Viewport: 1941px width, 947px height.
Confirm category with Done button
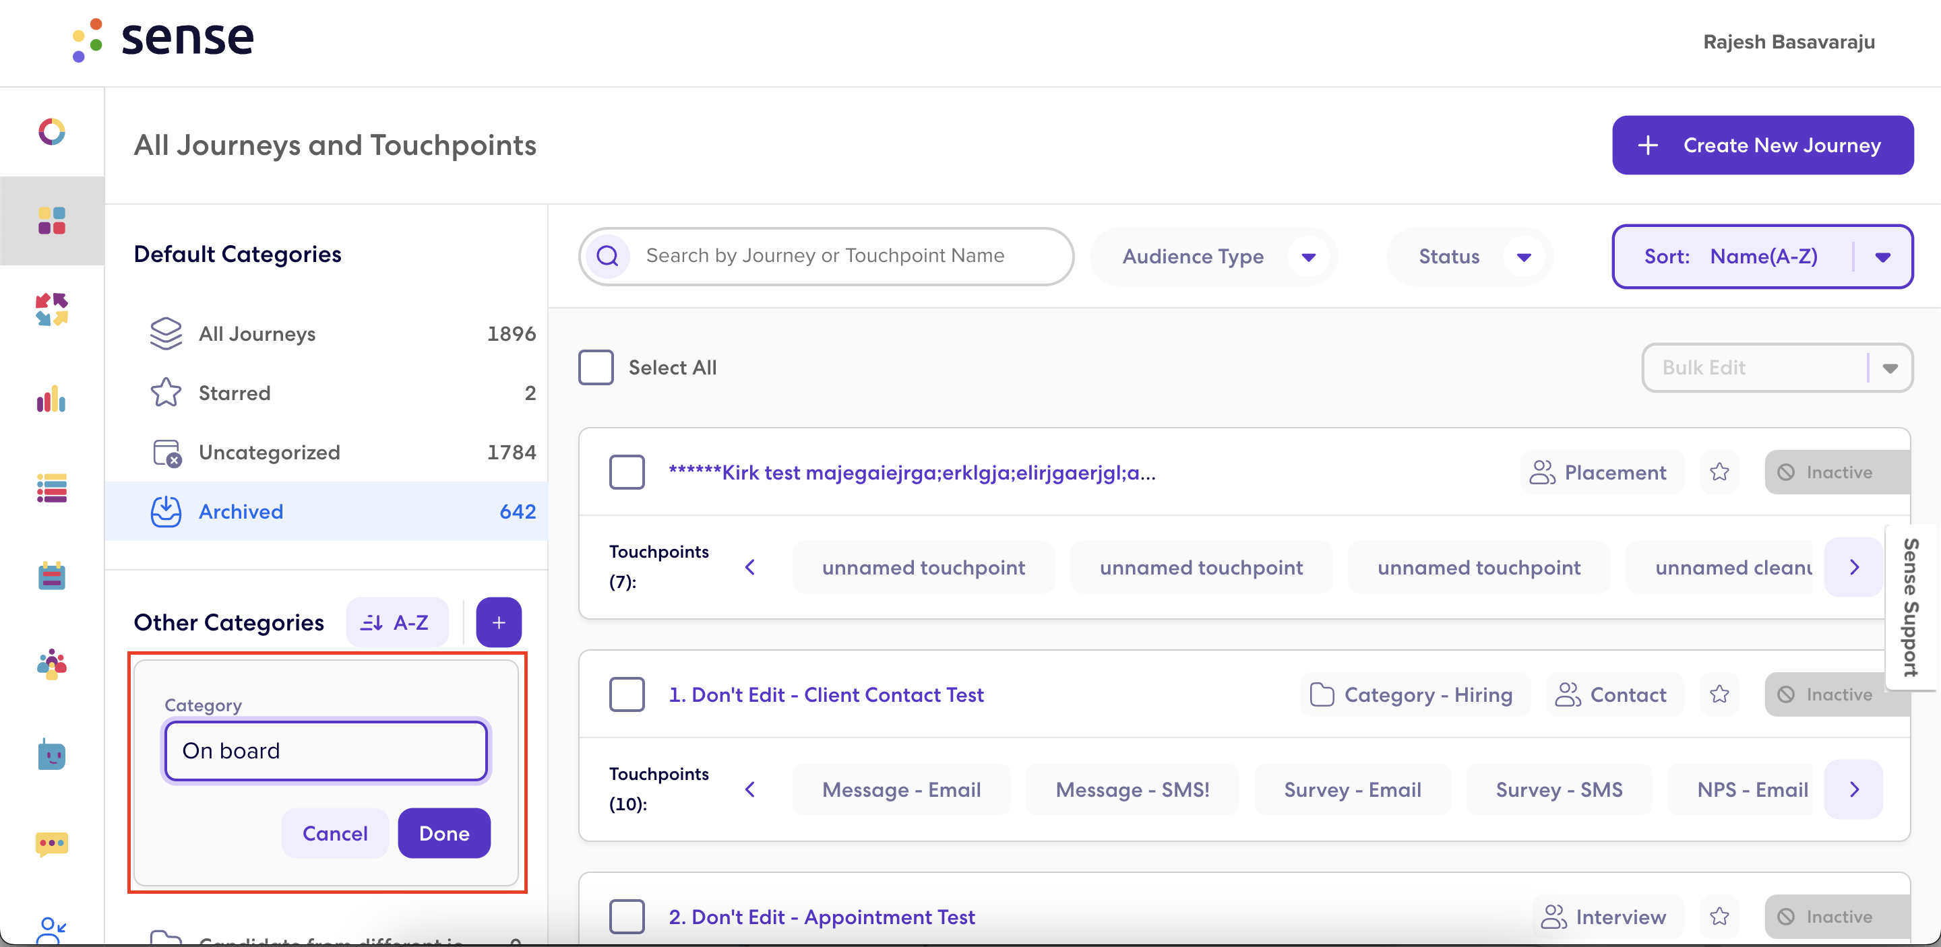coord(444,833)
